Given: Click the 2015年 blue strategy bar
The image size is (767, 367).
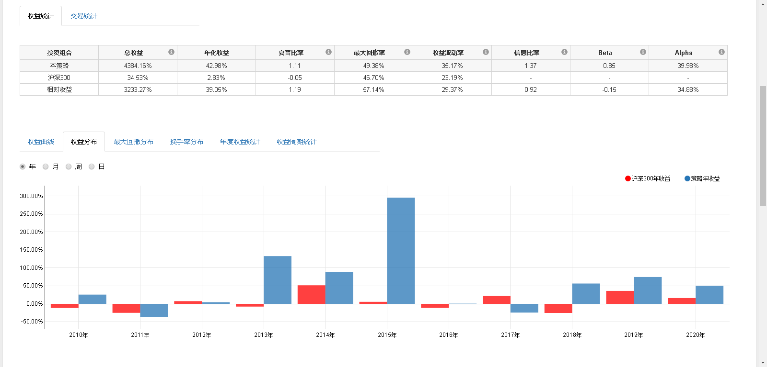Looking at the screenshot, I should point(401,250).
